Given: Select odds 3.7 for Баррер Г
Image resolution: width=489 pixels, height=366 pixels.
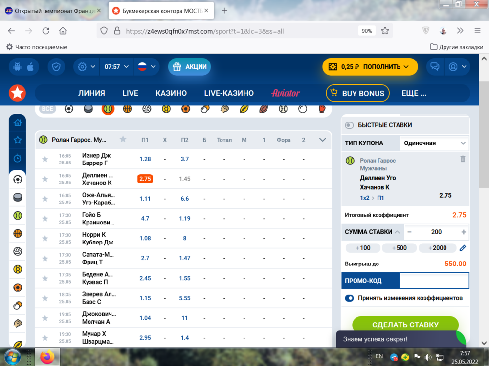Looking at the screenshot, I should point(185,159).
